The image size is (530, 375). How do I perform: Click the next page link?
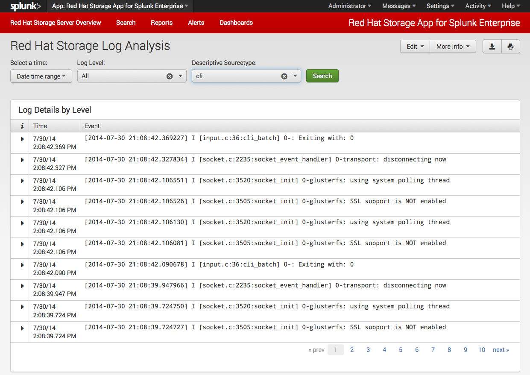(501, 350)
